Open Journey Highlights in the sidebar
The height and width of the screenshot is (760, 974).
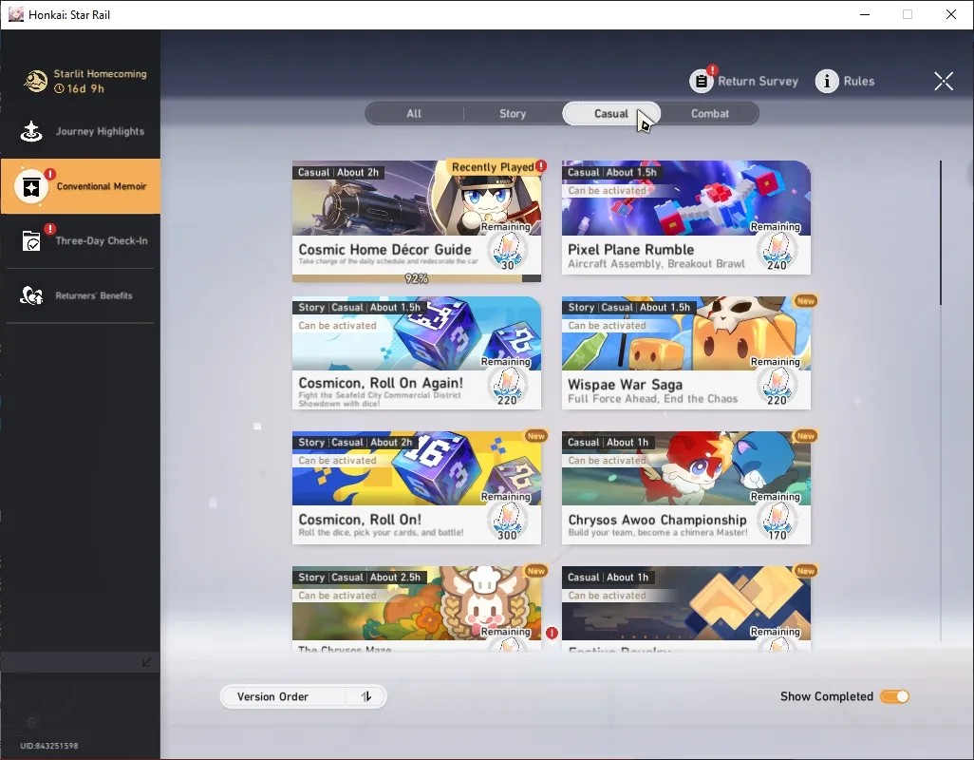coord(80,131)
